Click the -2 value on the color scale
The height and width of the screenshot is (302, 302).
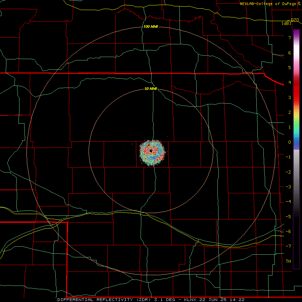[x=288, y=172]
